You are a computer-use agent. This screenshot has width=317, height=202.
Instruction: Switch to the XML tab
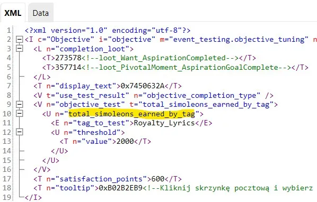coord(13,13)
